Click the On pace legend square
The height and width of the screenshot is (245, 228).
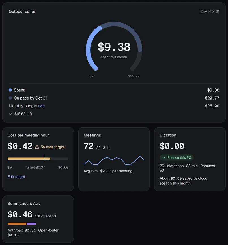[10, 98]
